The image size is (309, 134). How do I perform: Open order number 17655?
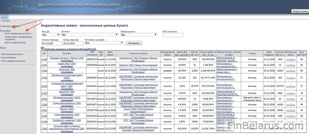coord(44,78)
